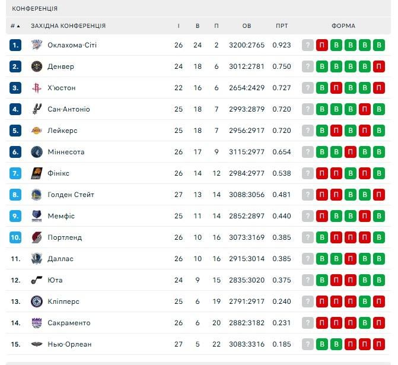
Task: Click the Portland Trail Blazers logo
Action: coord(36,237)
